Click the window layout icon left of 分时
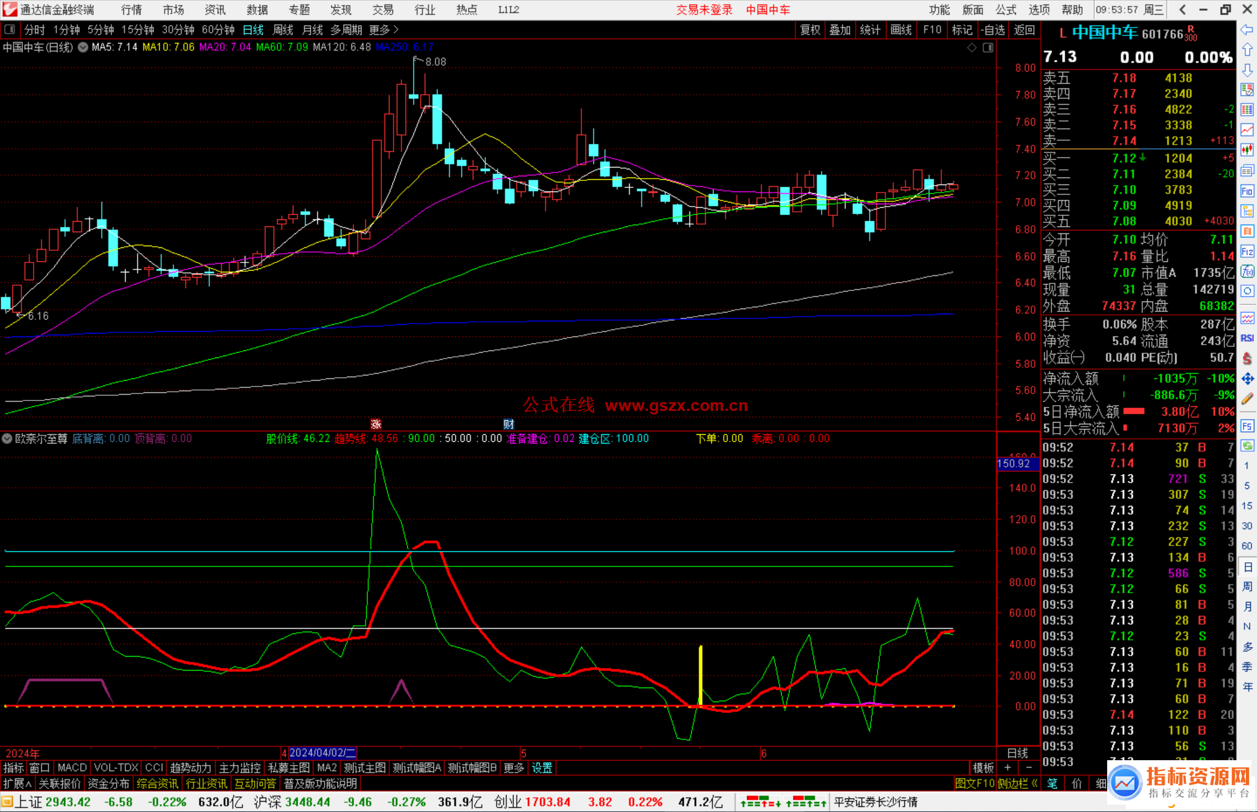This screenshot has height=812, width=1258. (10, 30)
